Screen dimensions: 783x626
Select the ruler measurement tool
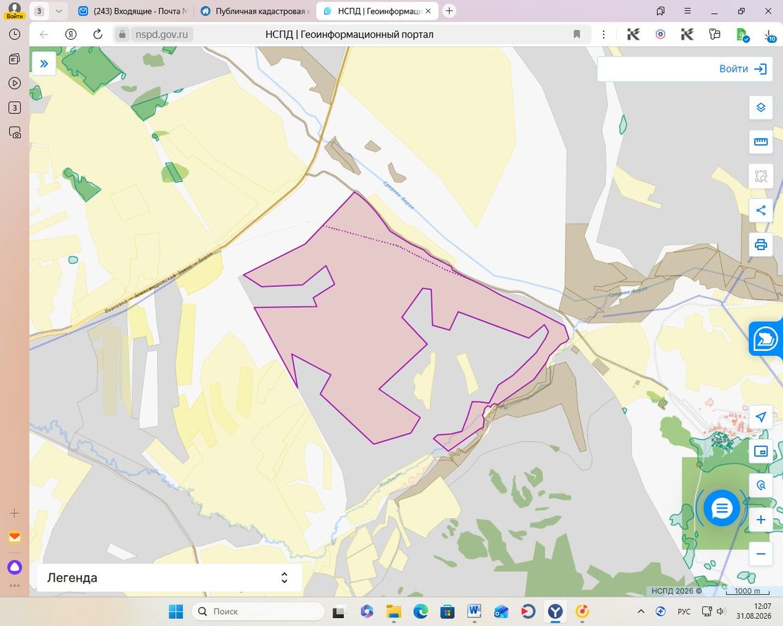click(x=760, y=142)
